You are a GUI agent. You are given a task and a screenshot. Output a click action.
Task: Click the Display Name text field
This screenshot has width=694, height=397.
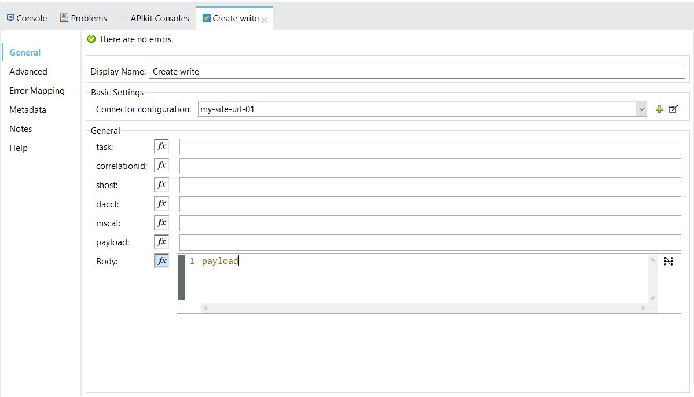pyautogui.click(x=417, y=71)
